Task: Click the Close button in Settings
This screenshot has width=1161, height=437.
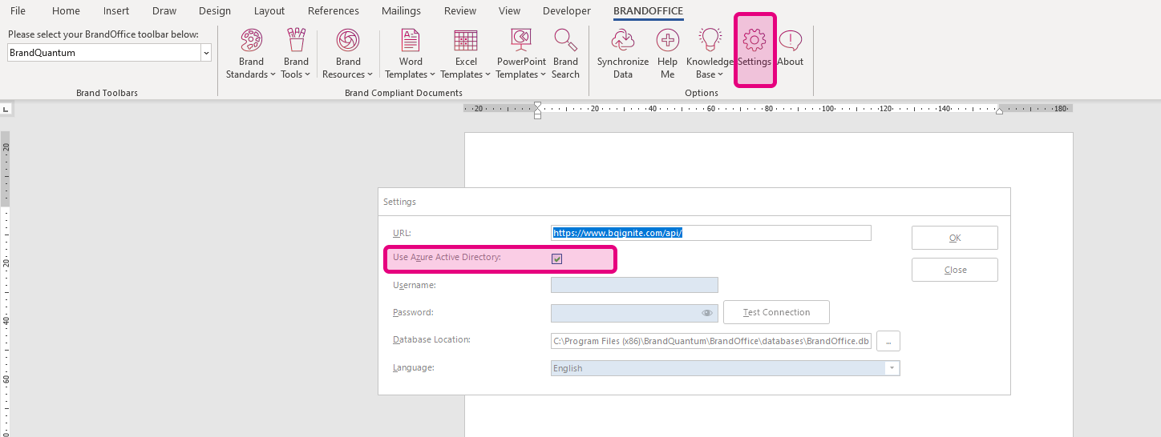Action: click(955, 270)
